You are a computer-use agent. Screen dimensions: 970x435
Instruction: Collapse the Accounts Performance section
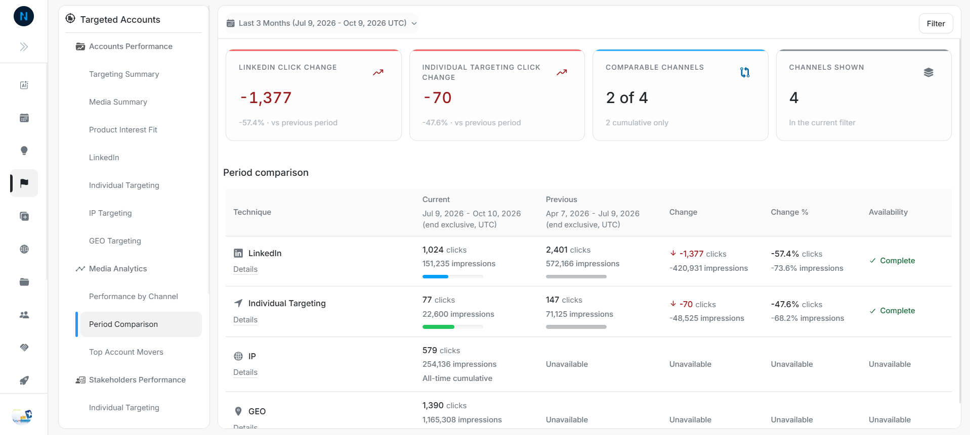[131, 46]
